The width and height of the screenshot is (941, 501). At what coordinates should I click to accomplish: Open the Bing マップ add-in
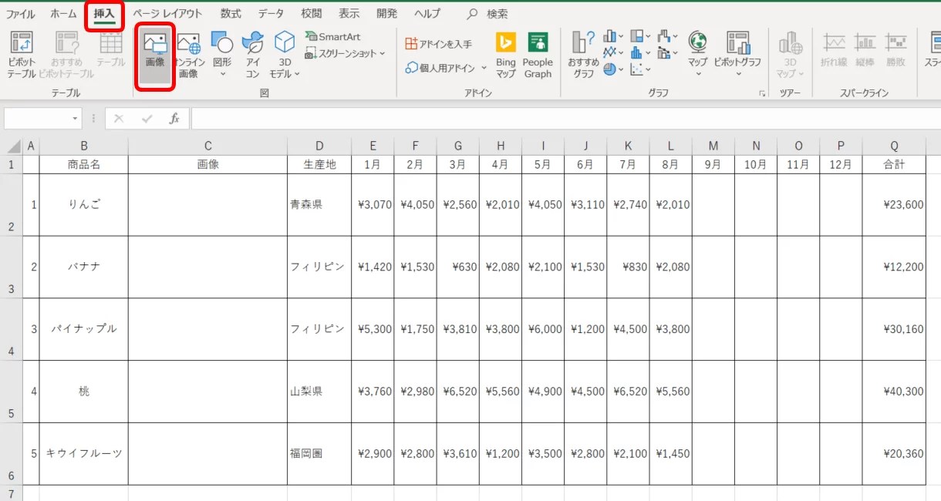(x=506, y=55)
